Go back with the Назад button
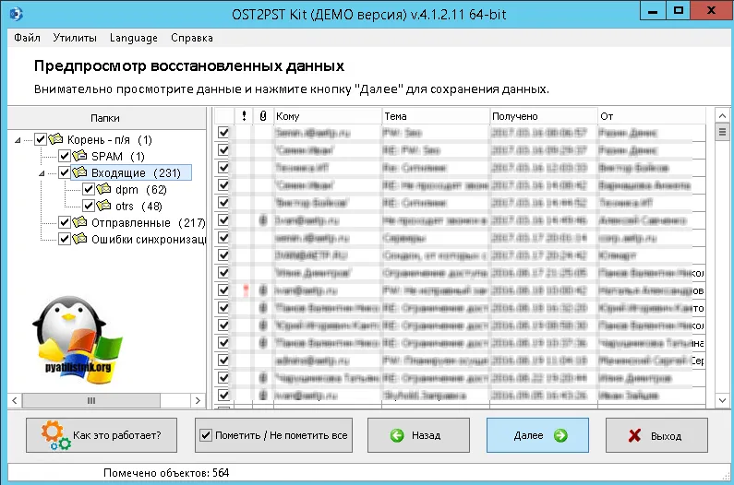Viewport: 734px width, 485px height. pyautogui.click(x=418, y=435)
